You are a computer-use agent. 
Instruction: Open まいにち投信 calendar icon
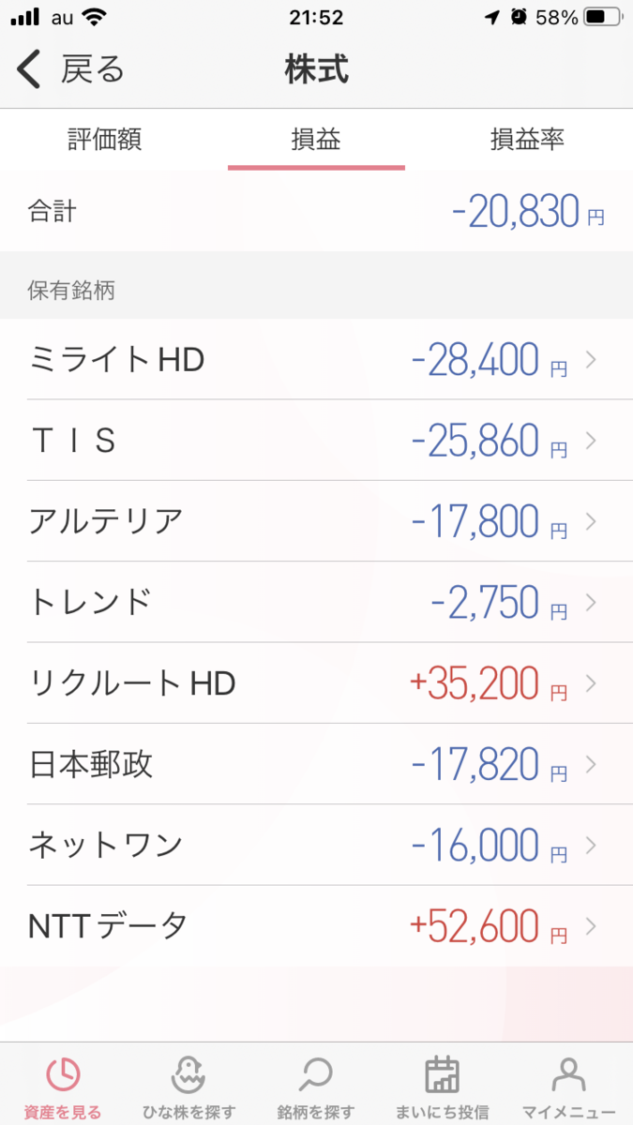click(x=442, y=1075)
